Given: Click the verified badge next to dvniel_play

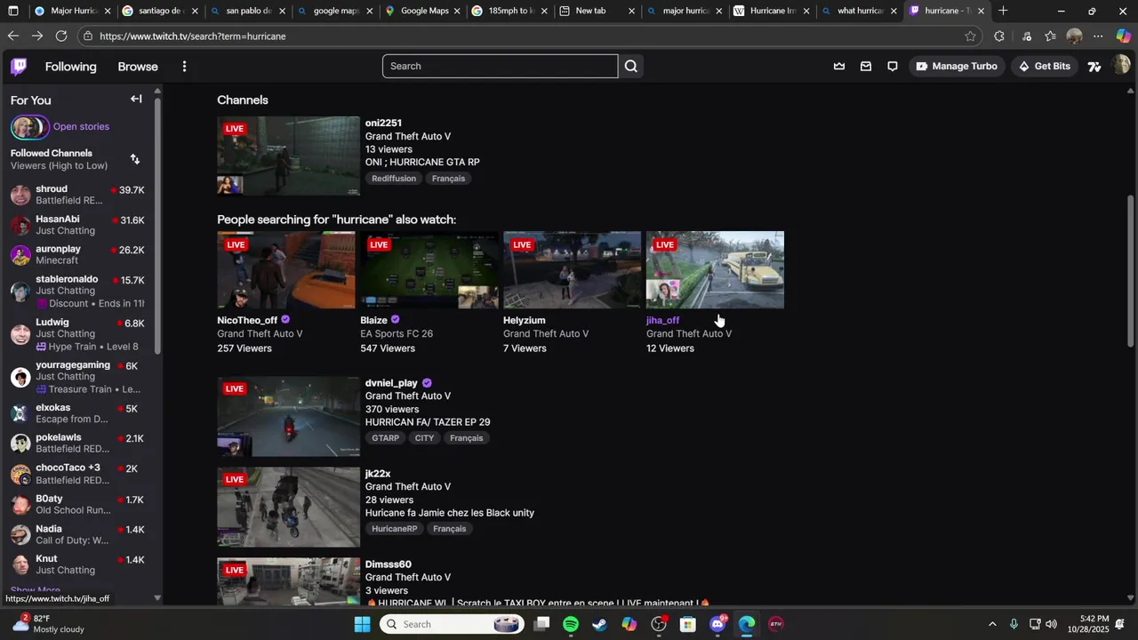Looking at the screenshot, I should (427, 383).
